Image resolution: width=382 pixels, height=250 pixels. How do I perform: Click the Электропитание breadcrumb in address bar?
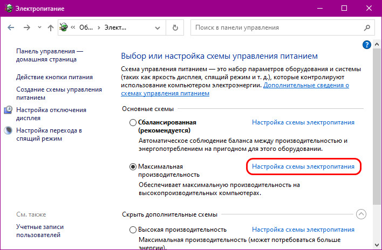click(115, 27)
